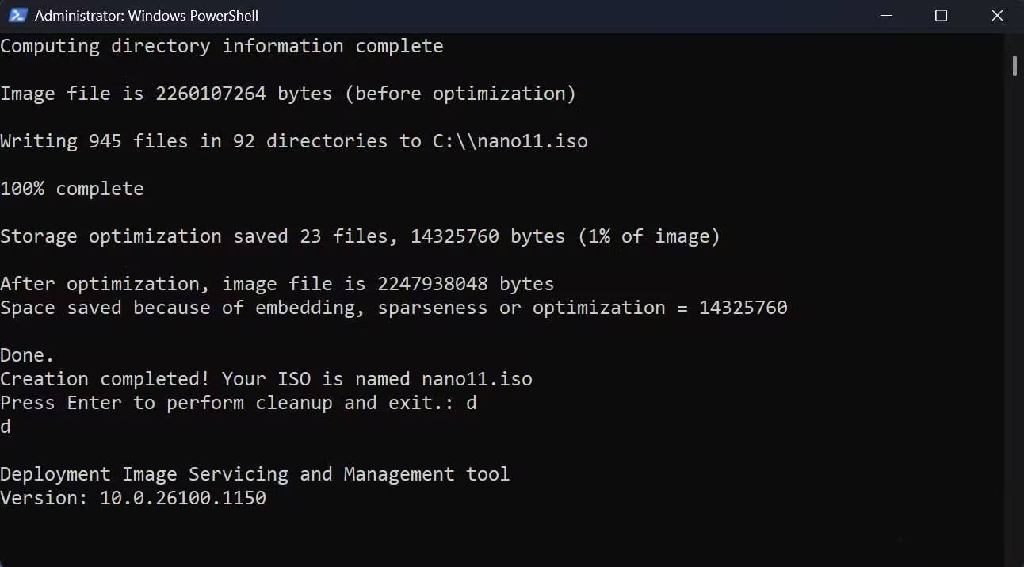Click the Writing 945 files output line
The width and height of the screenshot is (1024, 567).
coord(293,140)
